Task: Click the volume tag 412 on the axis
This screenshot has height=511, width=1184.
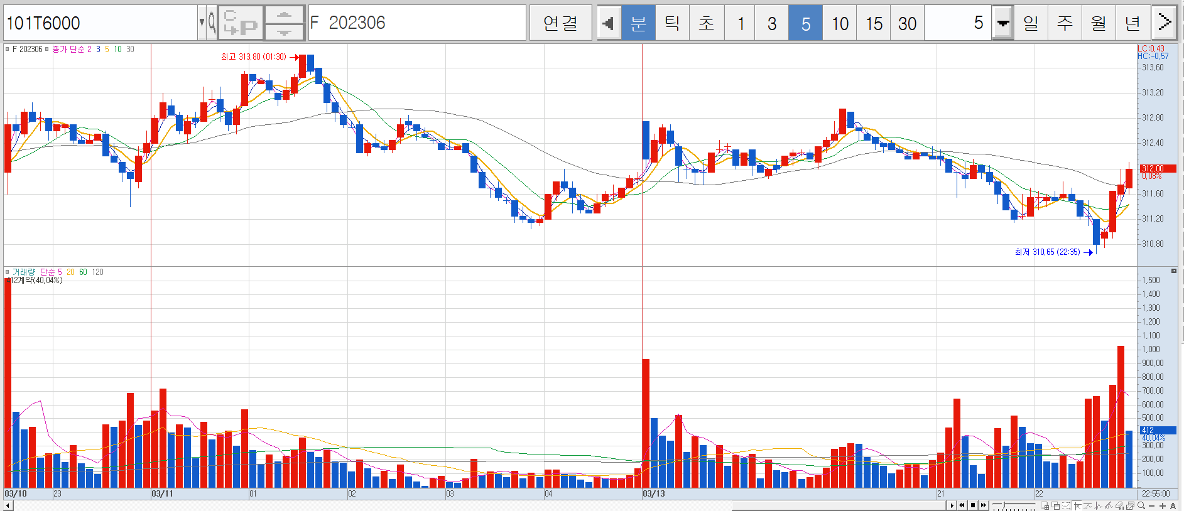Action: [x=1157, y=430]
